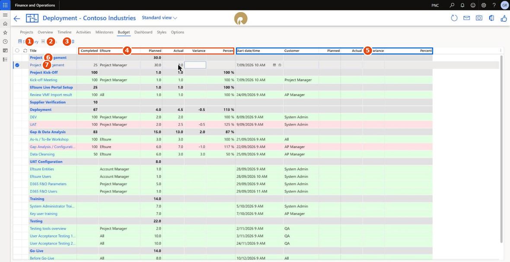Click the Open in Office icon
Screen dimensions: 510x262
tap(491, 18)
